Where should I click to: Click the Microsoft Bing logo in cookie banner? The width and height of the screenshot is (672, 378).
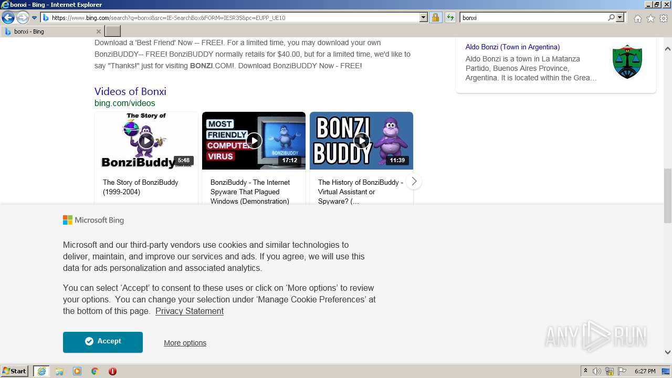[93, 220]
